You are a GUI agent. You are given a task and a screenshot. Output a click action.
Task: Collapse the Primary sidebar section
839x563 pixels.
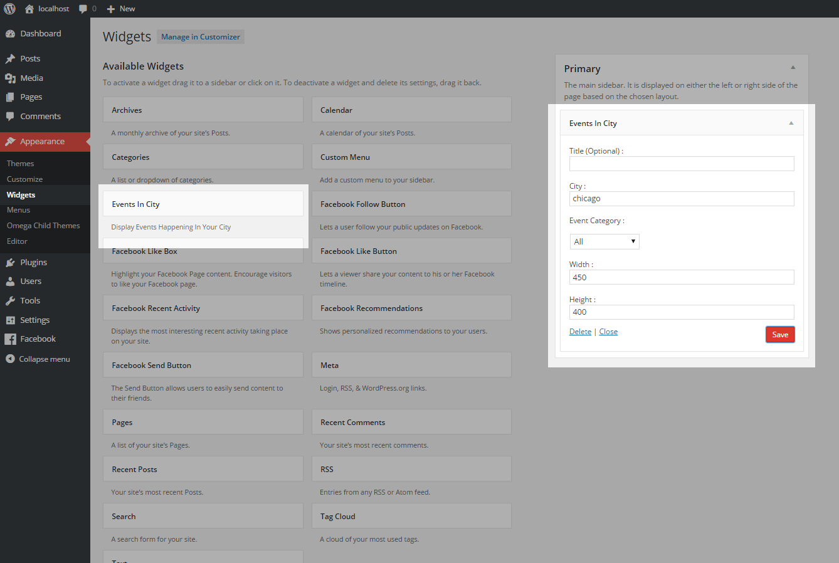pos(793,68)
